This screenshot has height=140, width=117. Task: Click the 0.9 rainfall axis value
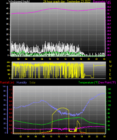click(11, 97)
